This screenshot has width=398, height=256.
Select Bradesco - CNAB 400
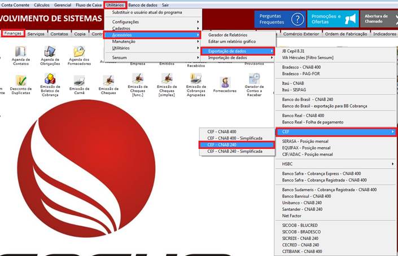tap(336, 68)
